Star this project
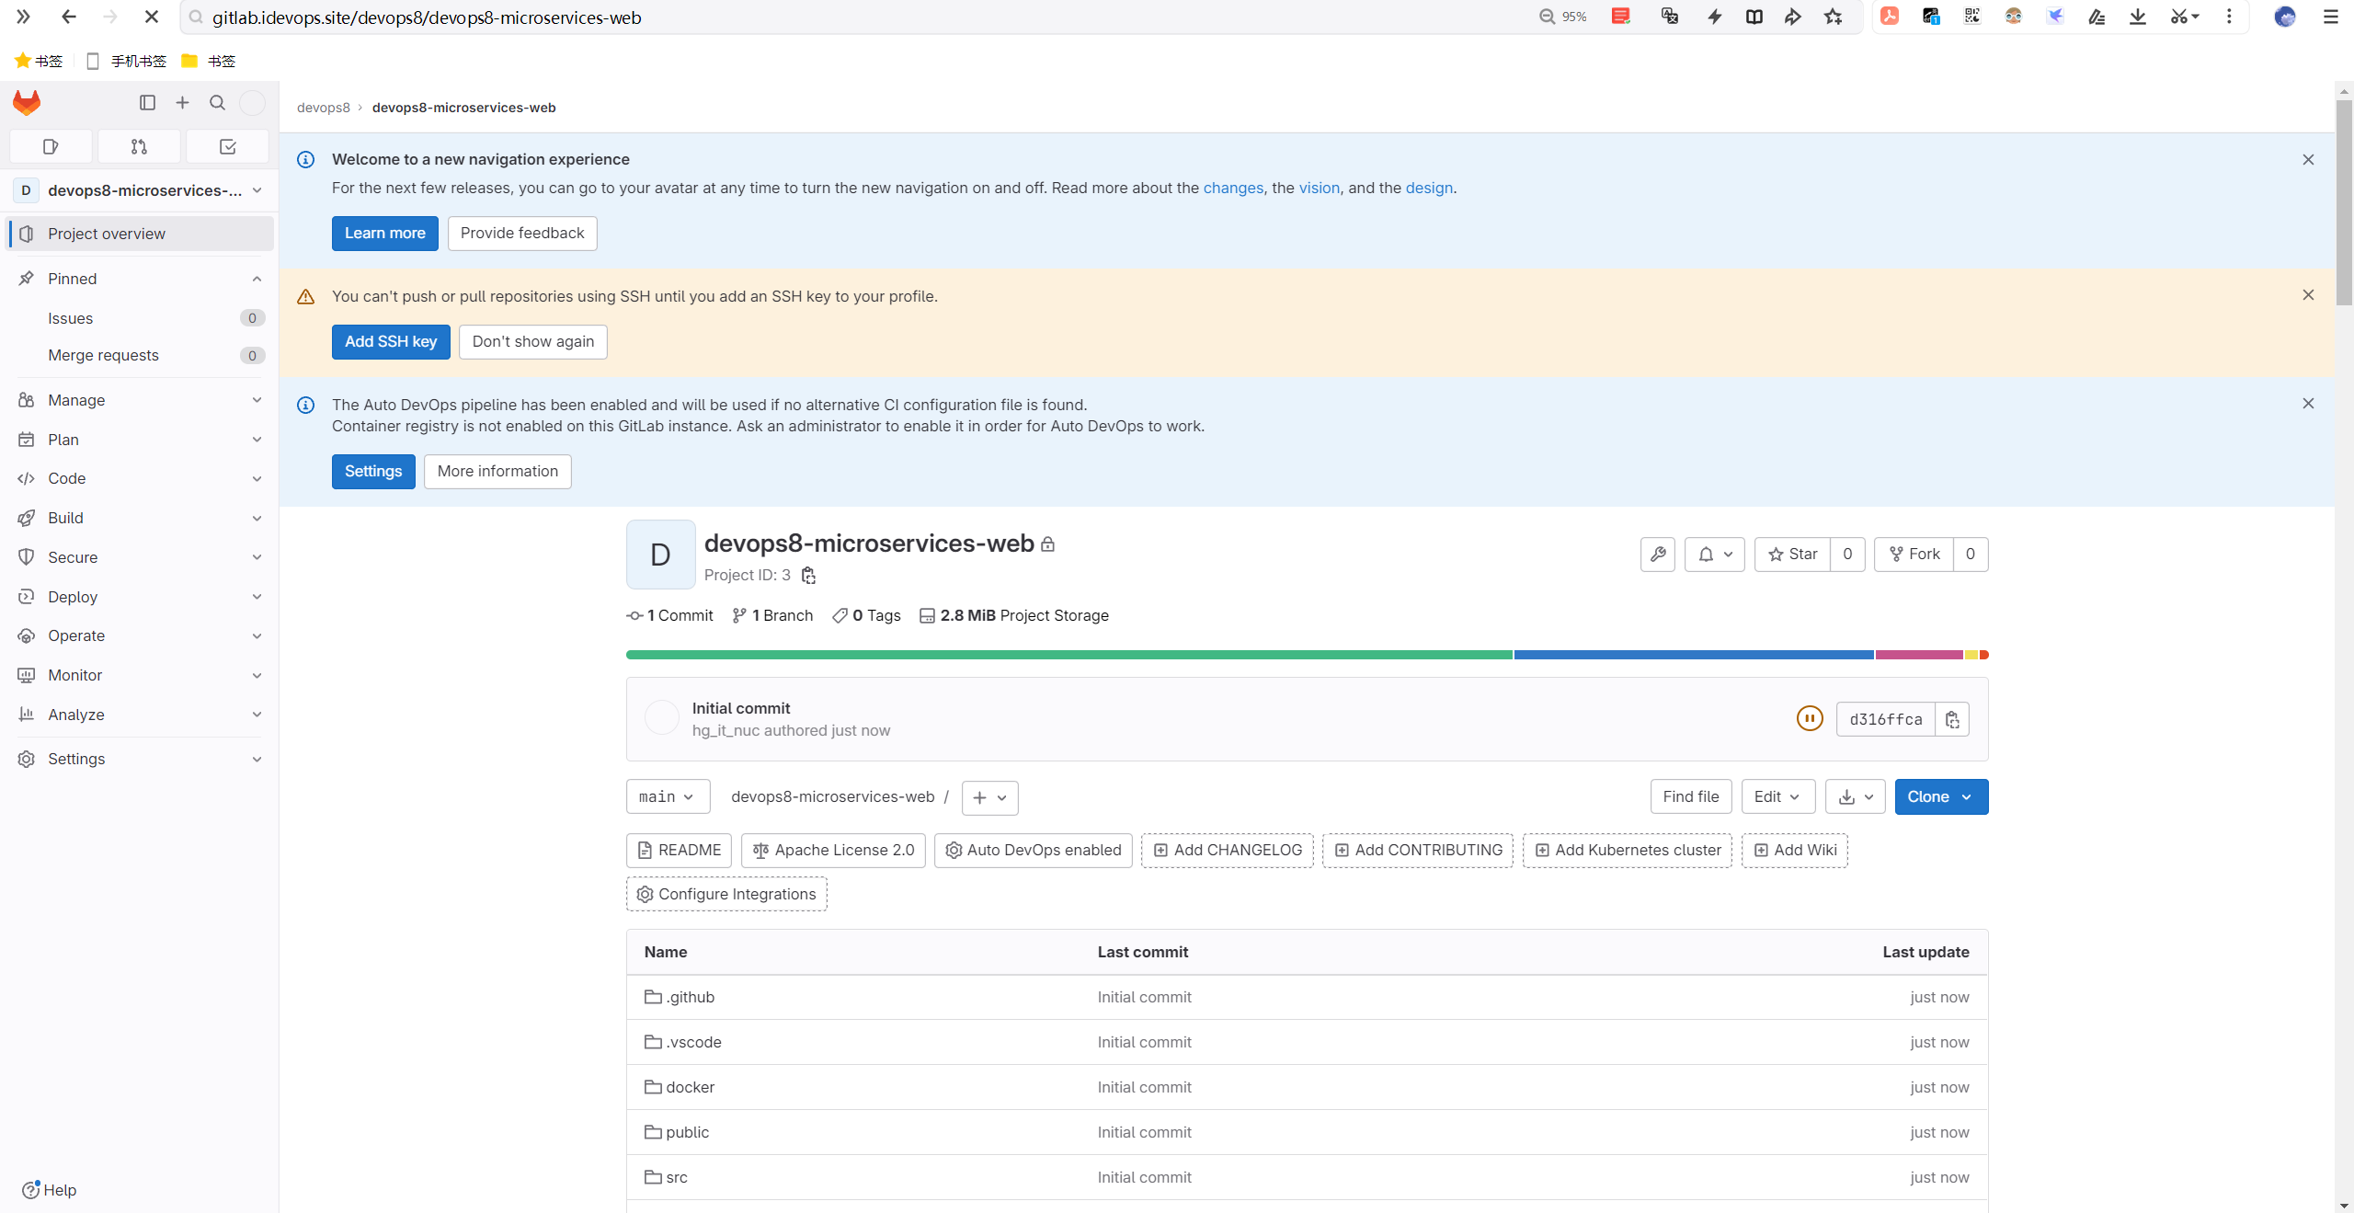 click(x=1792, y=555)
